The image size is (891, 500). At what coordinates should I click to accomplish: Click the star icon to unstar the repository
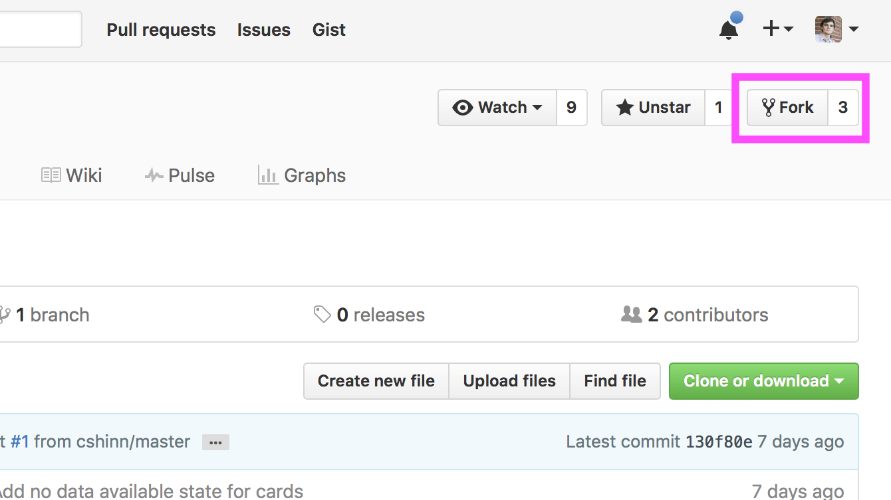[625, 107]
